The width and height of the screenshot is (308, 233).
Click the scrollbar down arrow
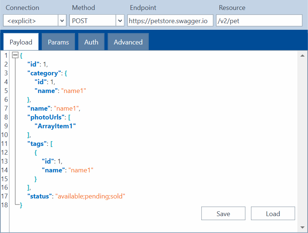302,227
